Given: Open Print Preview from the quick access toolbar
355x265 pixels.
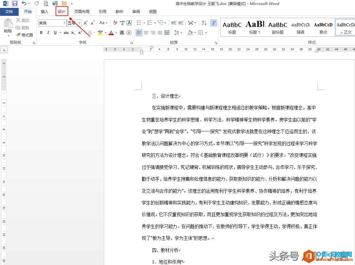Looking at the screenshot, I should [x=46, y=3].
